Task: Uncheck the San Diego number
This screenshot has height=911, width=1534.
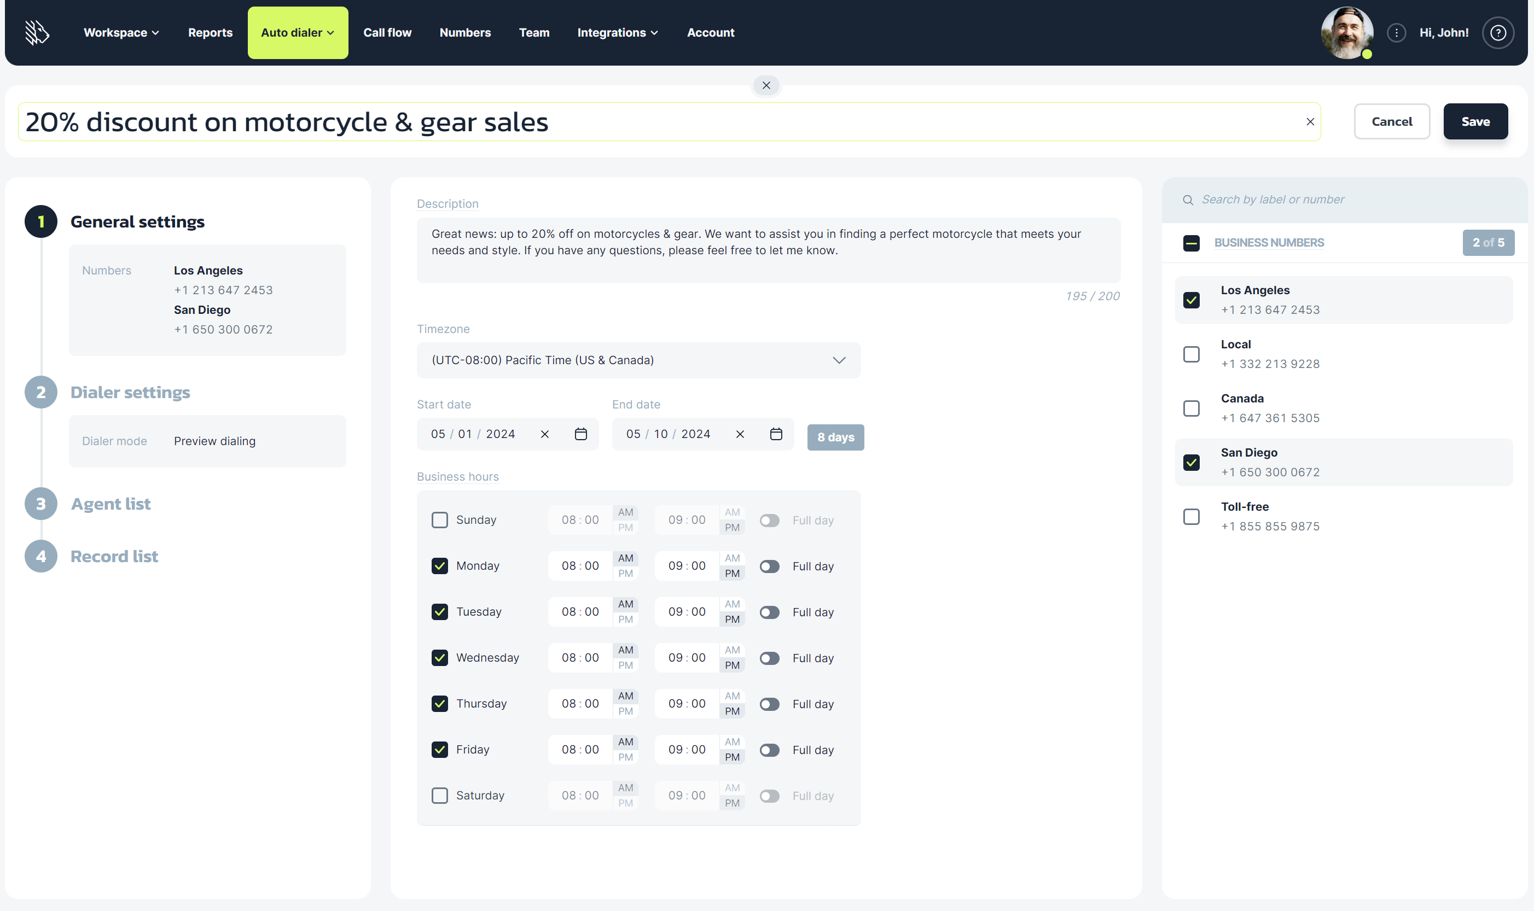Action: point(1191,462)
